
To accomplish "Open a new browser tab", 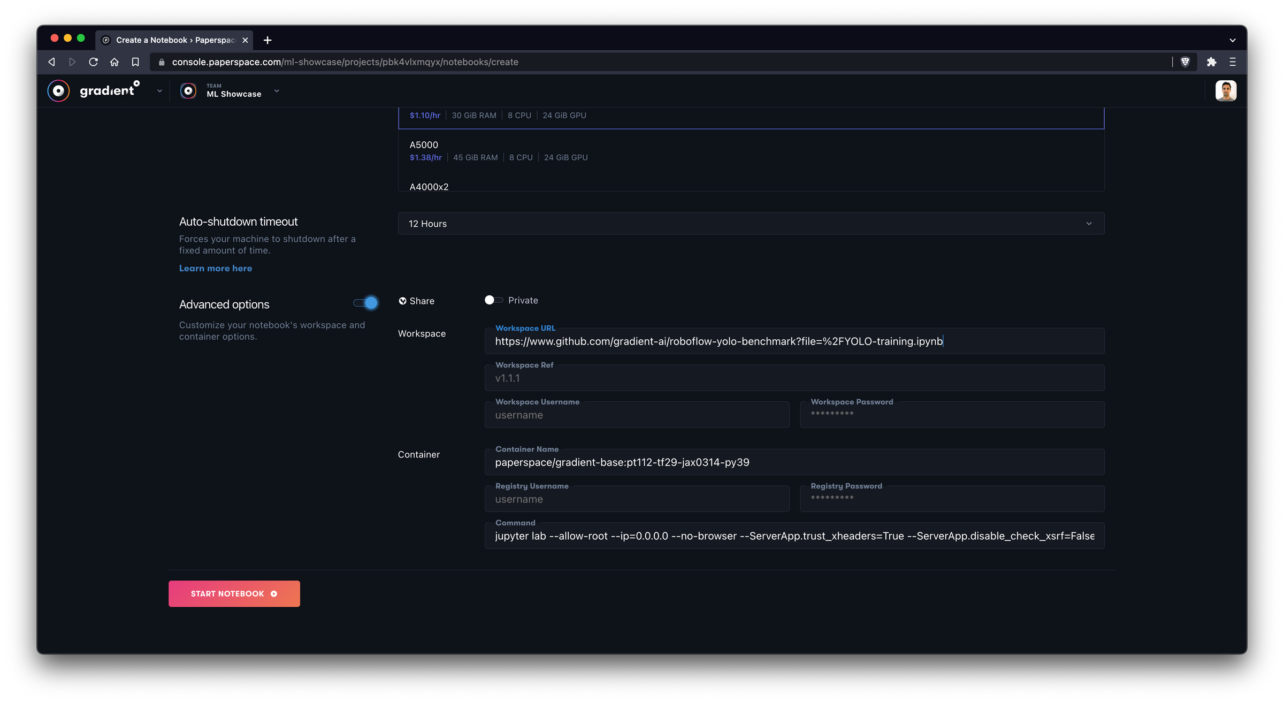I will [x=267, y=40].
